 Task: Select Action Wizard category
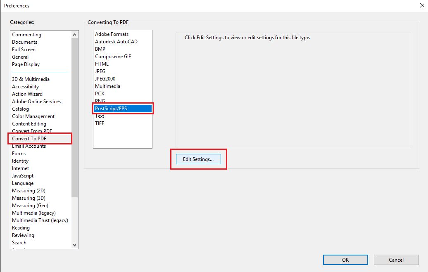coord(27,94)
